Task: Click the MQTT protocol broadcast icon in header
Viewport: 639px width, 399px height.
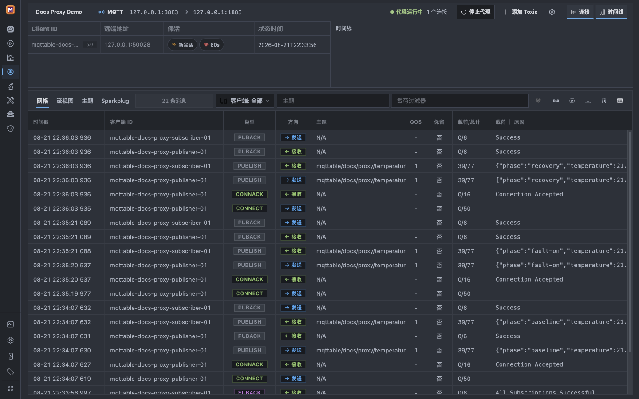Action: click(102, 12)
